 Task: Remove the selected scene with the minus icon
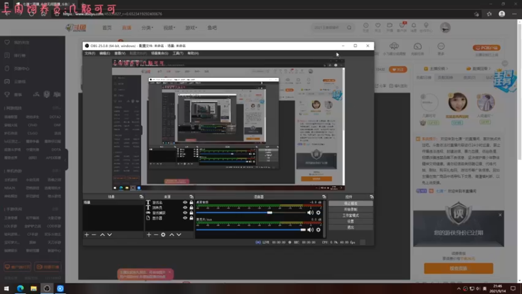click(x=94, y=235)
